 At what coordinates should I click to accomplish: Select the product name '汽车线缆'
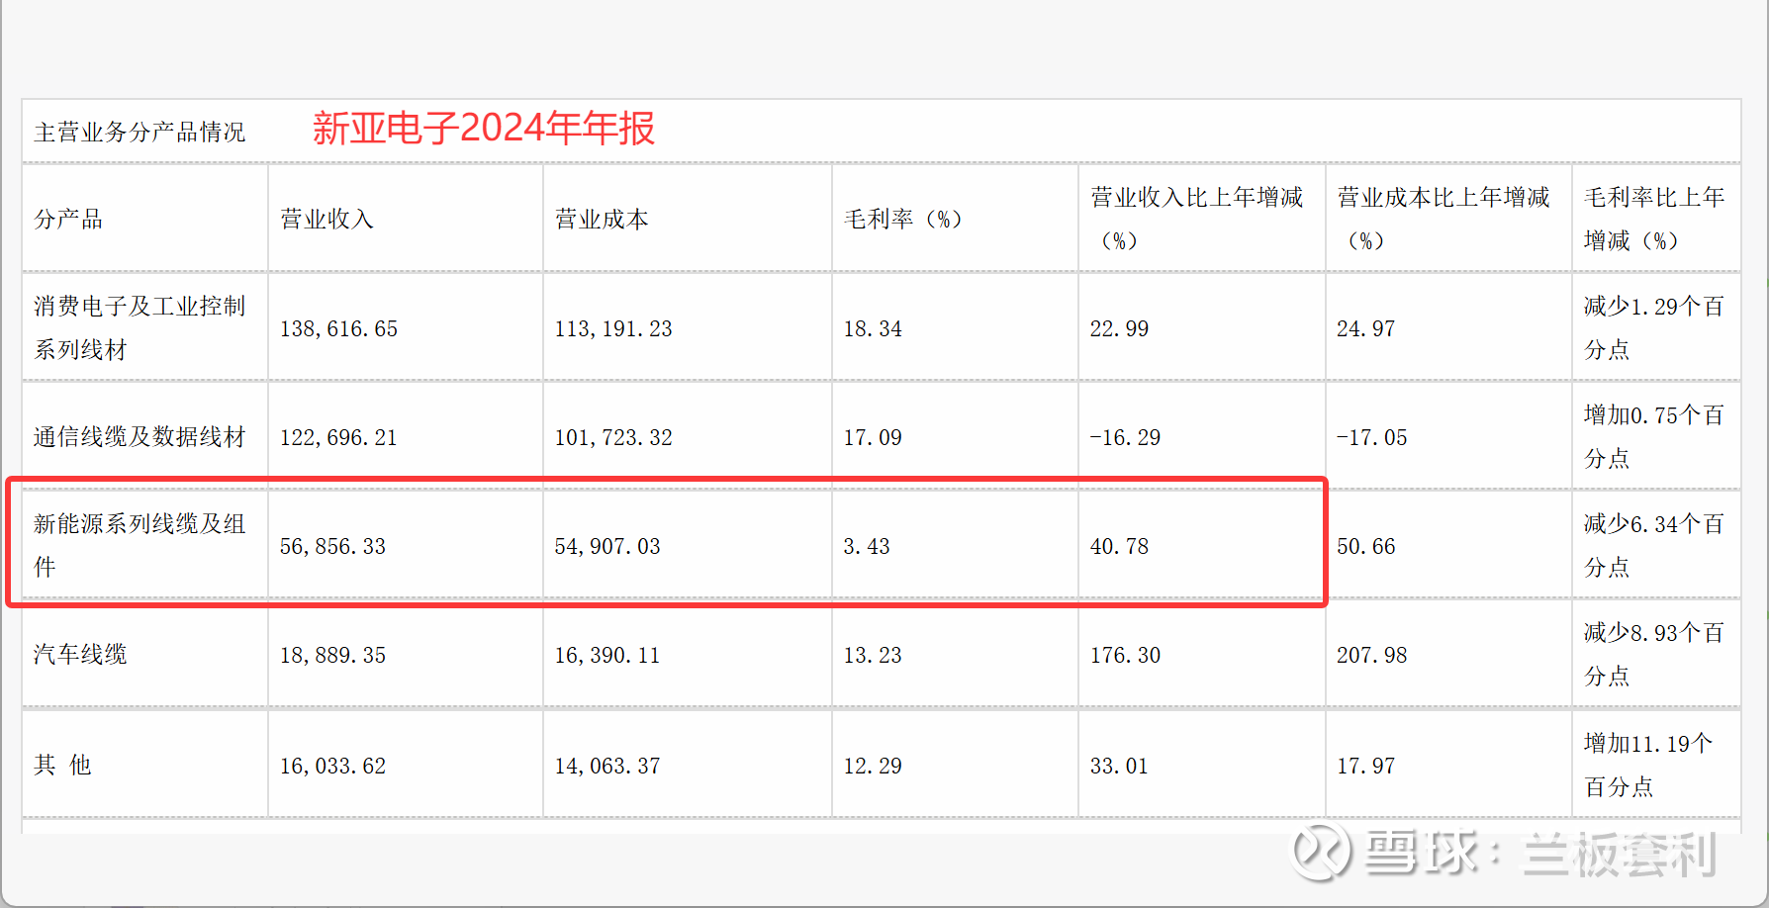coord(80,654)
